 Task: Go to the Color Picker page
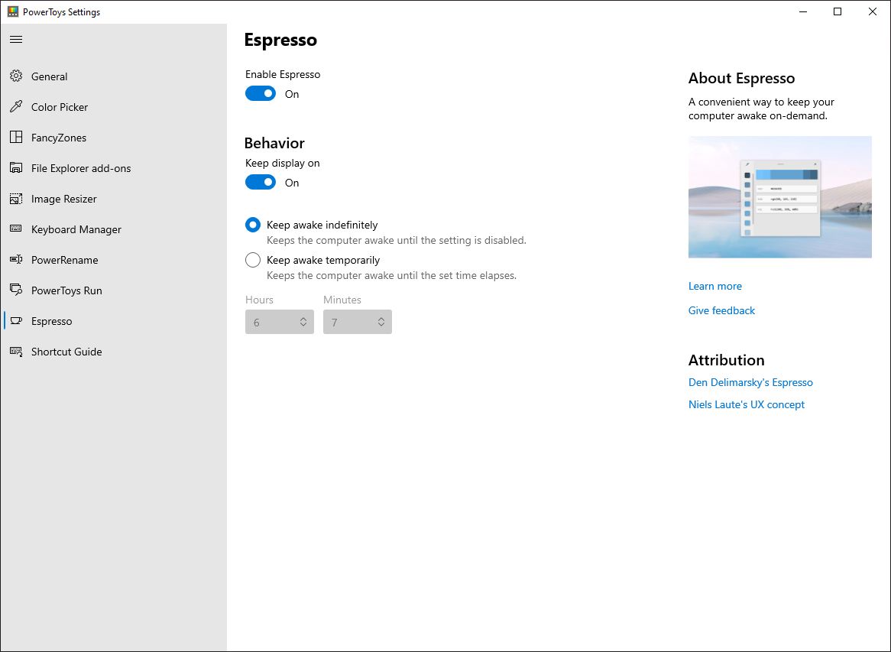point(114,107)
